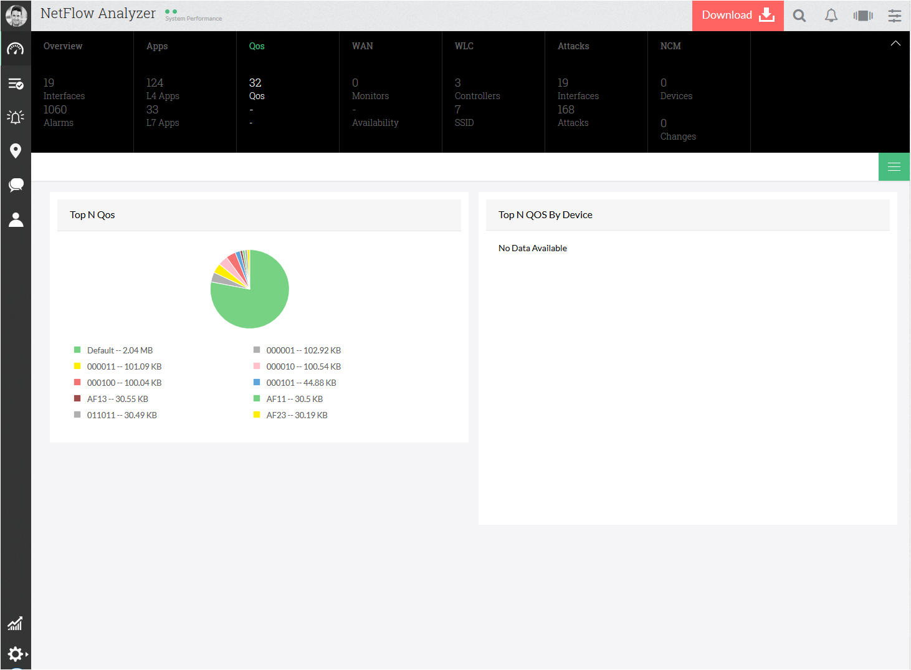The width and height of the screenshot is (911, 670).
Task: Switch to the Attacks tab
Action: pos(573,46)
